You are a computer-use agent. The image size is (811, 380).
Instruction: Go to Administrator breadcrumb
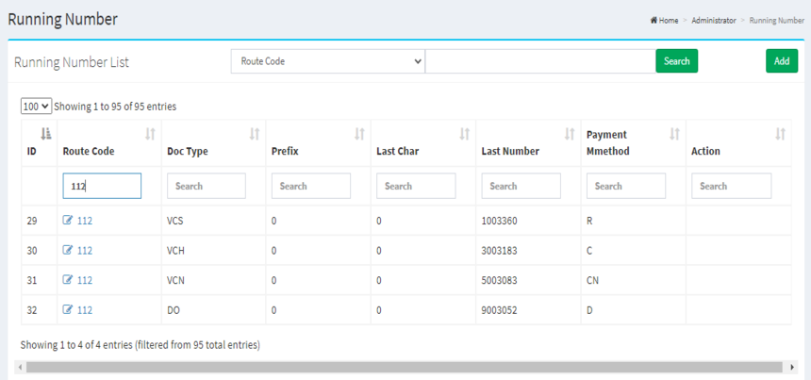[713, 20]
